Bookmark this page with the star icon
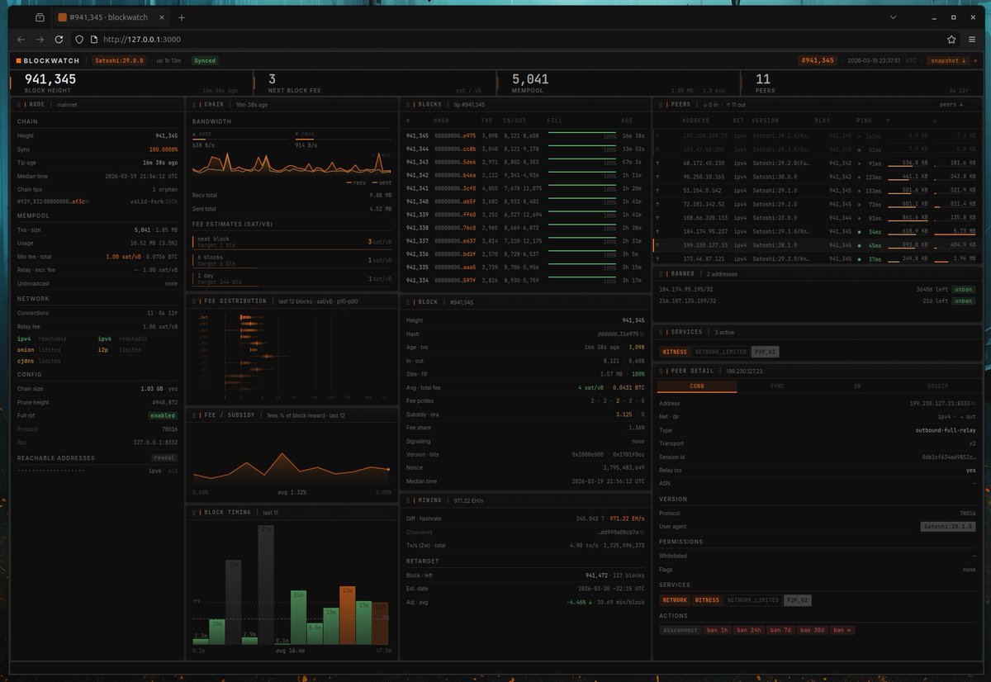The width and height of the screenshot is (991, 682). click(x=951, y=39)
